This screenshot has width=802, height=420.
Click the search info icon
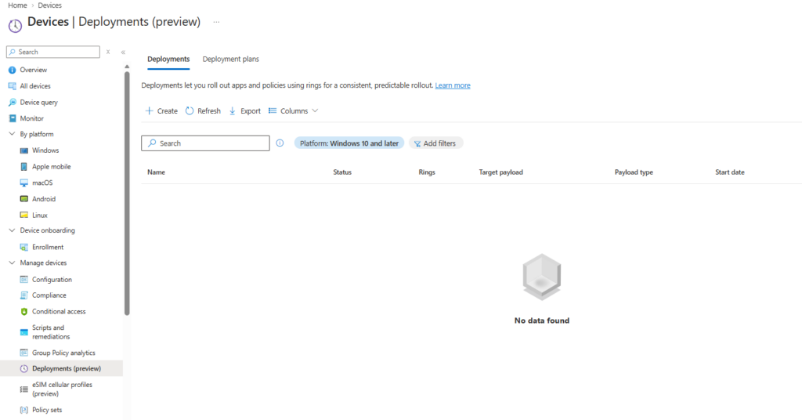280,143
